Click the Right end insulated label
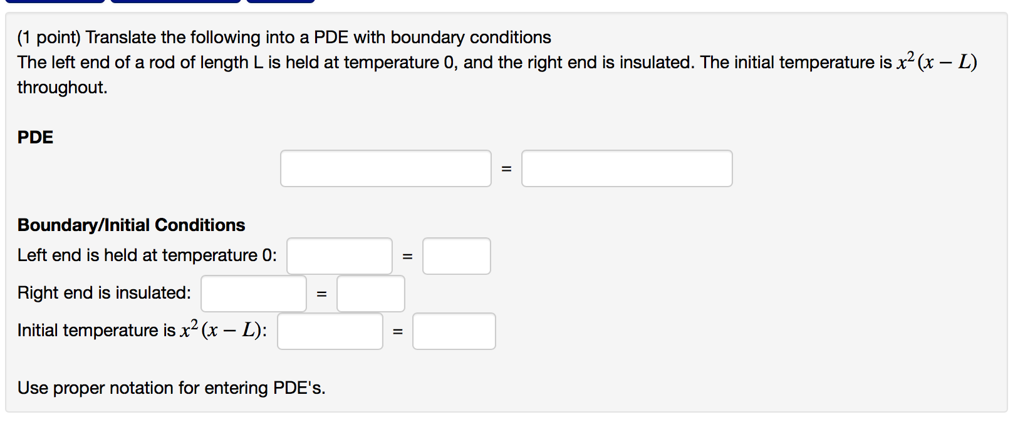The width and height of the screenshot is (1035, 422). tap(103, 292)
